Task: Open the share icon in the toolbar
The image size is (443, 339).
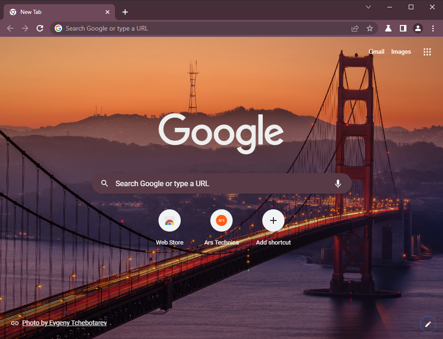Action: (354, 28)
